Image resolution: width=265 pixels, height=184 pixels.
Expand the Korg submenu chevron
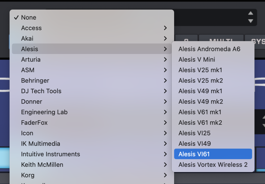coord(165,175)
